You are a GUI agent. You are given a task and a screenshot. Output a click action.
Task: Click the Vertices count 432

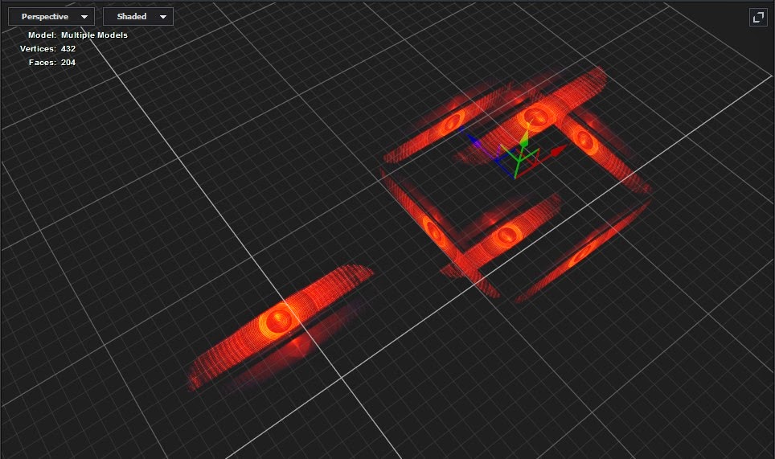[68, 49]
